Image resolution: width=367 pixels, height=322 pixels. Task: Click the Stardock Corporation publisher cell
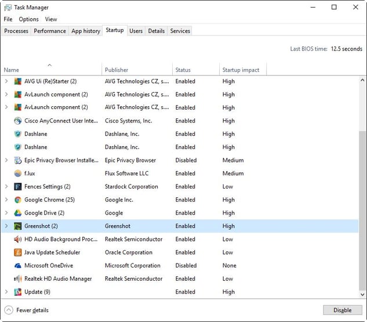click(131, 187)
